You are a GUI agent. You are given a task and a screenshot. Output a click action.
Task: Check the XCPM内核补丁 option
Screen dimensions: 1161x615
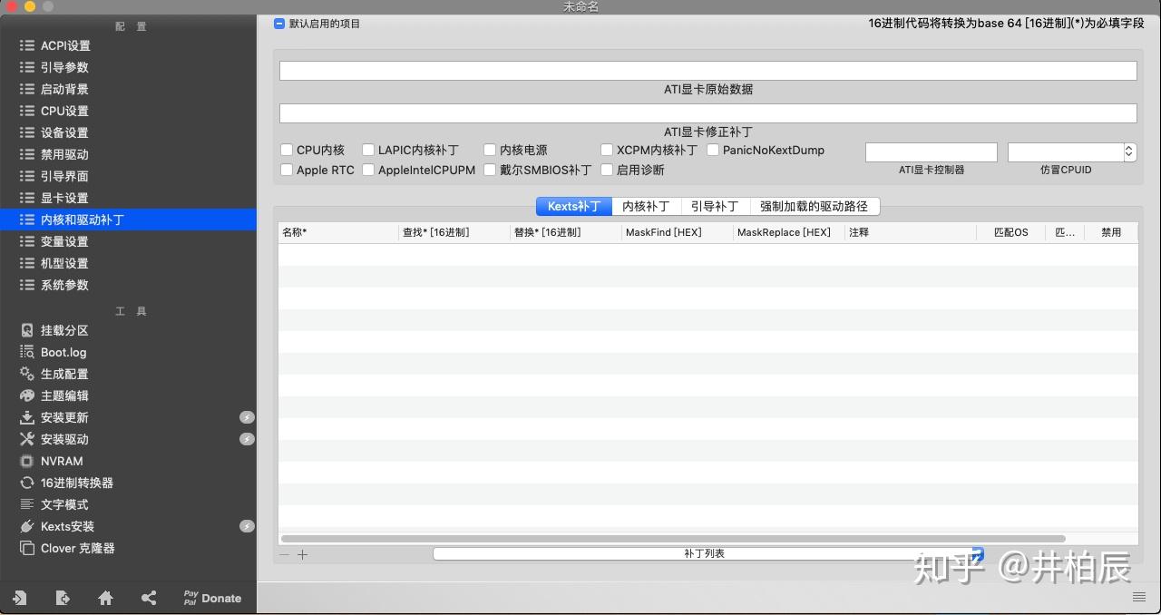coord(606,150)
